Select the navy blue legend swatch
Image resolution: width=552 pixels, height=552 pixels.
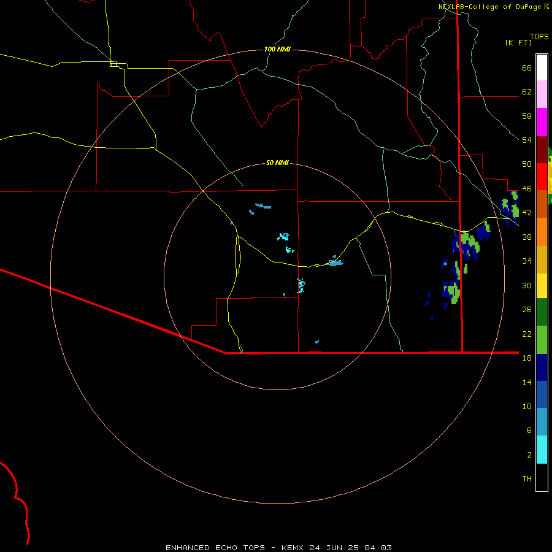tap(542, 367)
